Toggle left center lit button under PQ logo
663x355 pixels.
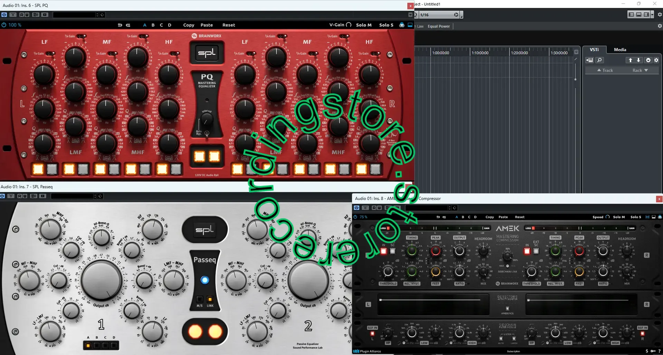[x=199, y=156]
